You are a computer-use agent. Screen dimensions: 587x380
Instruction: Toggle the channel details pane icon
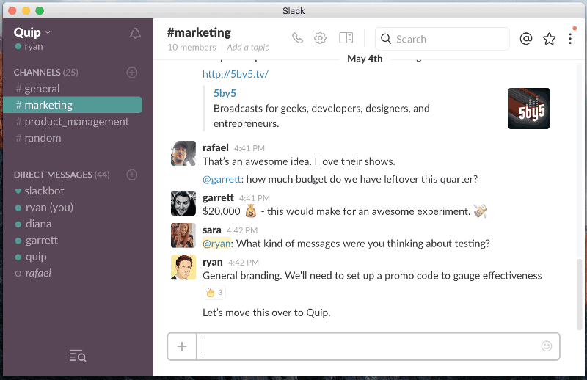[x=346, y=38]
